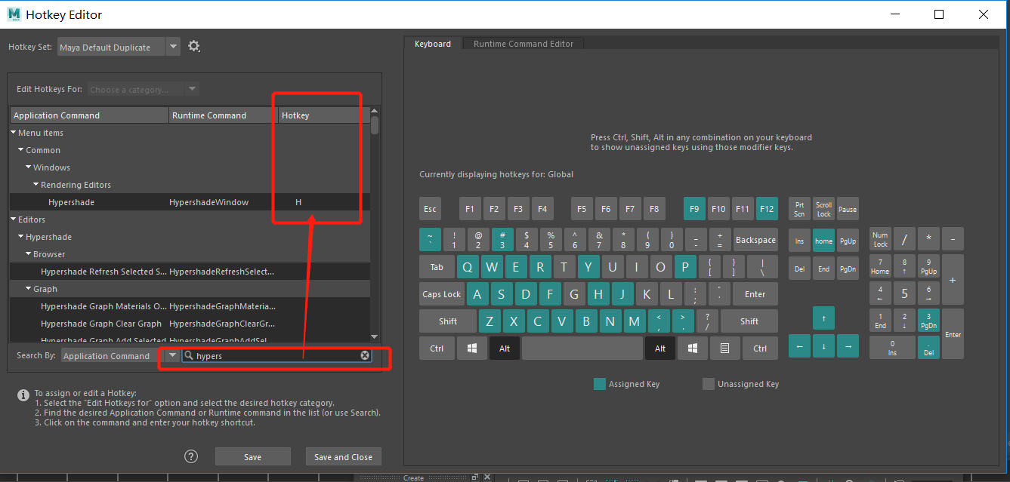This screenshot has height=482, width=1010.
Task: Click the left Windows logo key
Action: [472, 348]
